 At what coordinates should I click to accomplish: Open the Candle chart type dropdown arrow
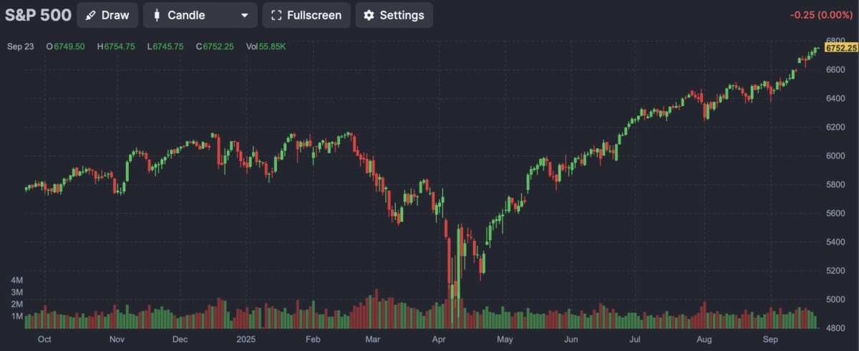[x=245, y=15]
